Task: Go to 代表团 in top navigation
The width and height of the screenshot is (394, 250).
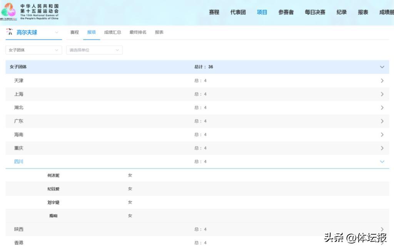Action: 238,12
